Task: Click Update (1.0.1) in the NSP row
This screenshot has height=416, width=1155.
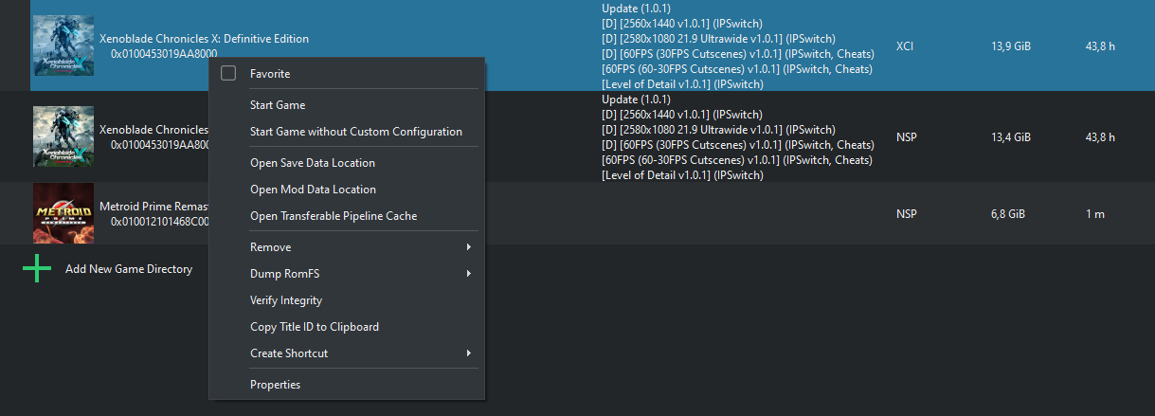Action: [636, 99]
